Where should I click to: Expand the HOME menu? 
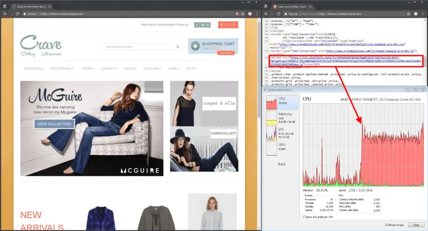point(173,69)
